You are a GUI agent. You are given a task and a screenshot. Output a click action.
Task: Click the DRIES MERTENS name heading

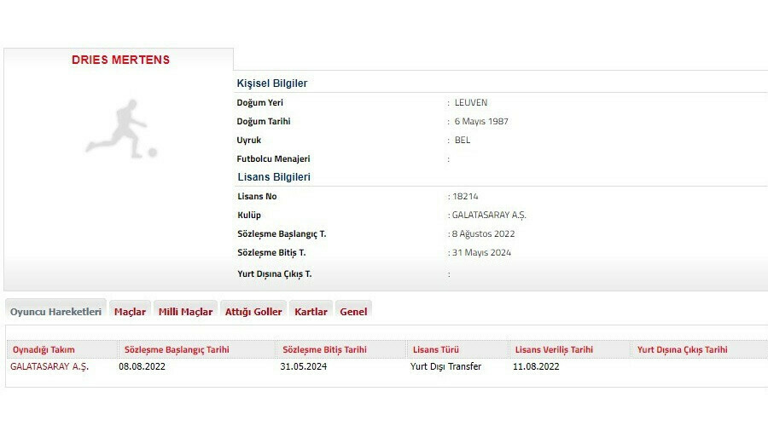(x=120, y=60)
